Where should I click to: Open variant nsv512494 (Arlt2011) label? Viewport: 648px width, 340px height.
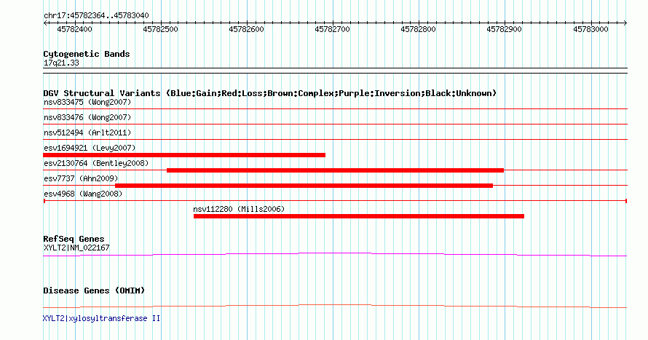coord(87,133)
